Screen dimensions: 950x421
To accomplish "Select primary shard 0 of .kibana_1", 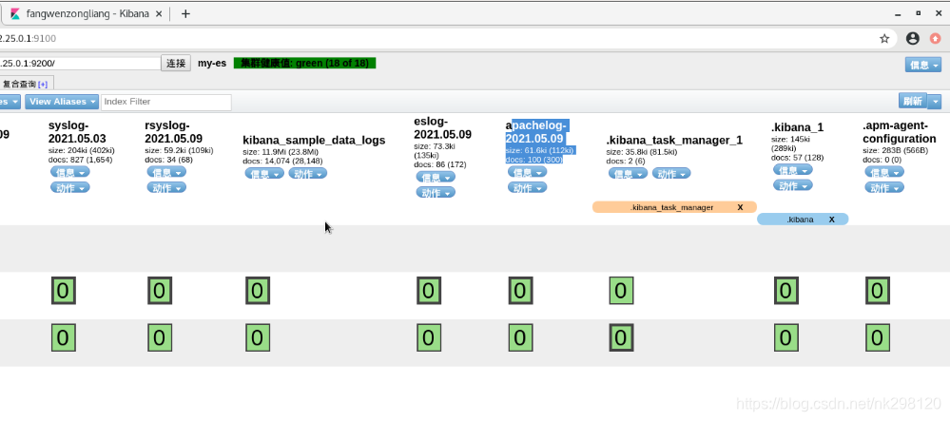I will (785, 291).
